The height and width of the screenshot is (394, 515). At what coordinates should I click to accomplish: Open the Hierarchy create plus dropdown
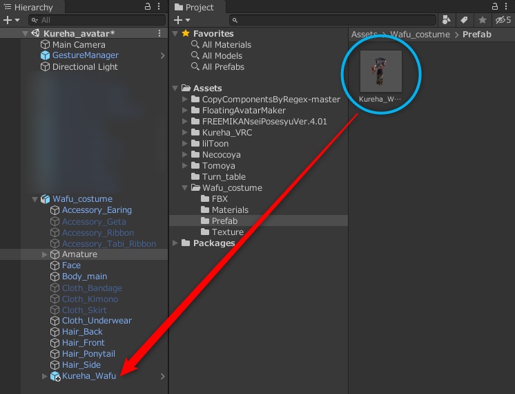(x=11, y=20)
